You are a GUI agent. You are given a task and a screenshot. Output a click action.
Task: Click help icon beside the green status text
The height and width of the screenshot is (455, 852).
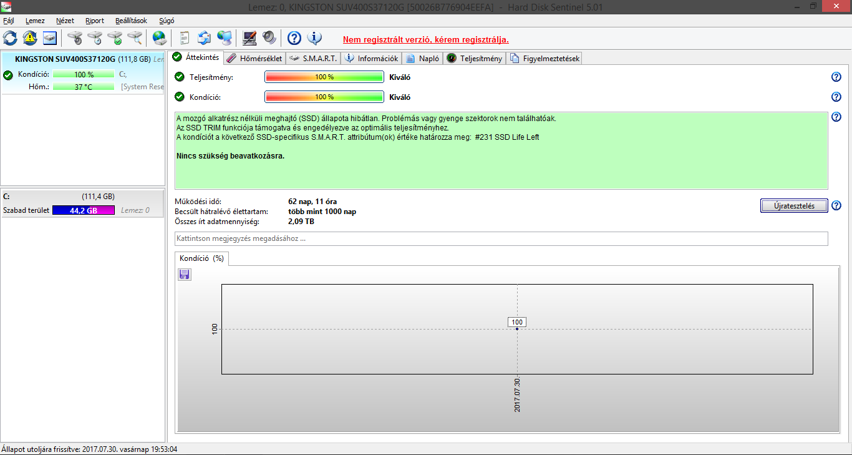(x=836, y=117)
